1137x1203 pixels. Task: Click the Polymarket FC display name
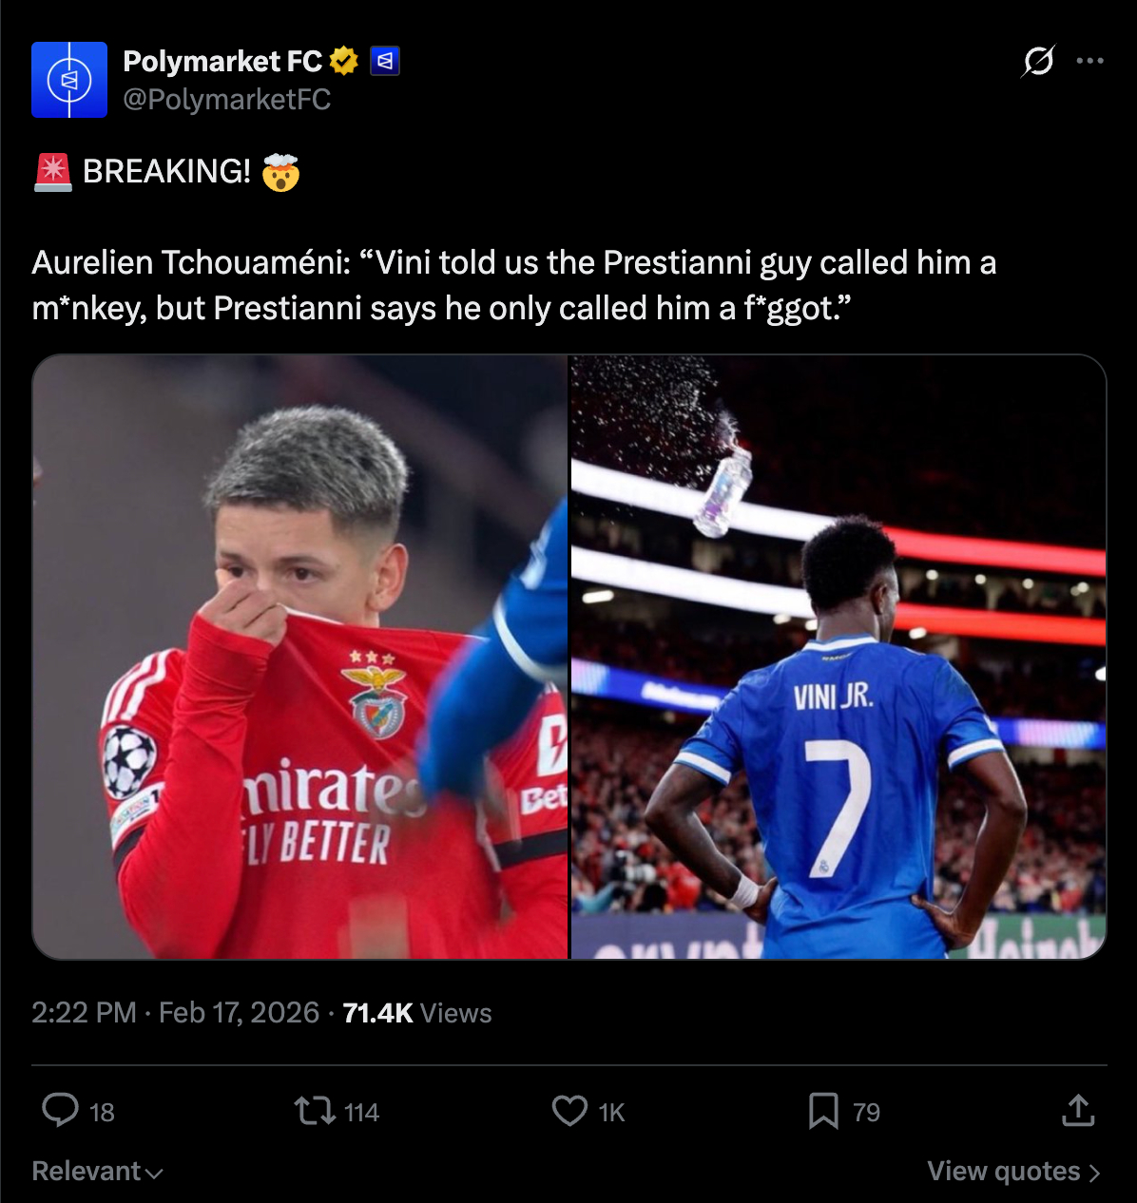pos(222,62)
